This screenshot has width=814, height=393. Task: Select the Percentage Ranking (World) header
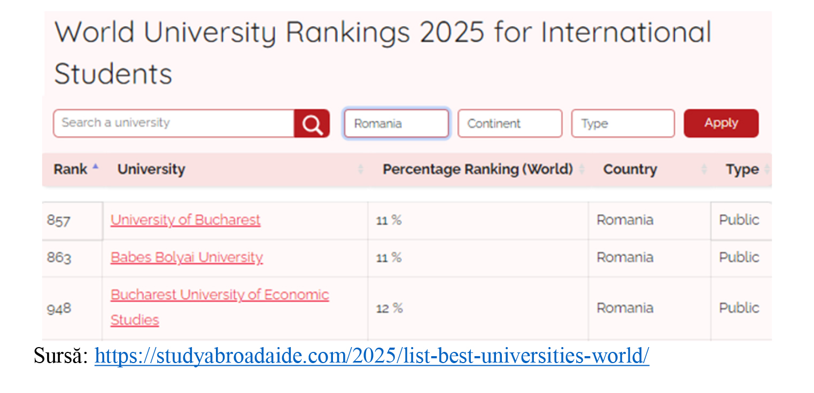click(x=478, y=169)
